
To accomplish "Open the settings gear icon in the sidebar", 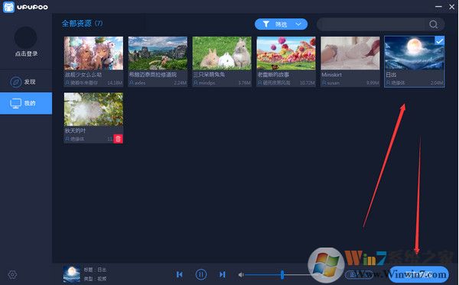I will point(12,274).
